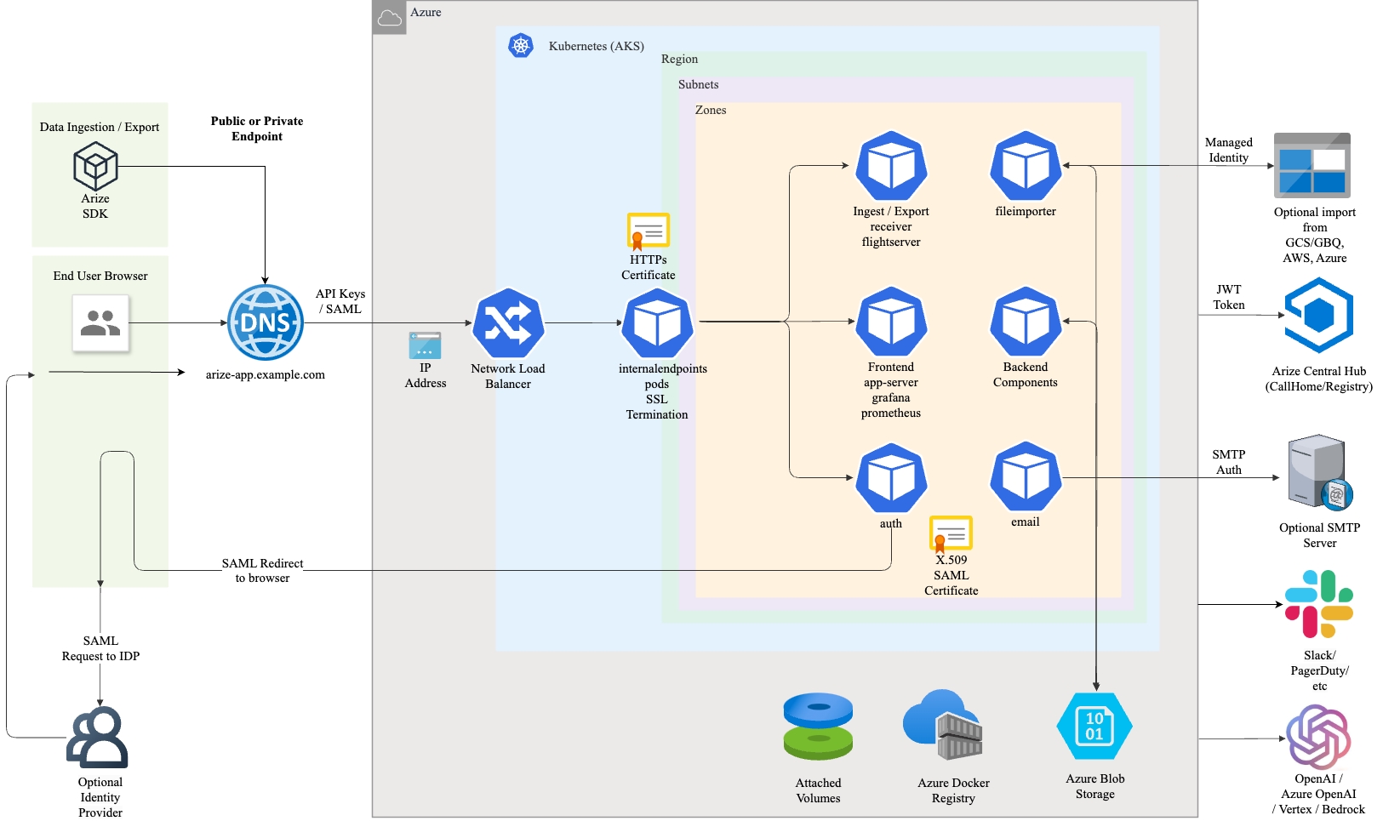Click the Kubernetes (AKS) wheel icon
This screenshot has height=821, width=1383.
click(x=521, y=45)
